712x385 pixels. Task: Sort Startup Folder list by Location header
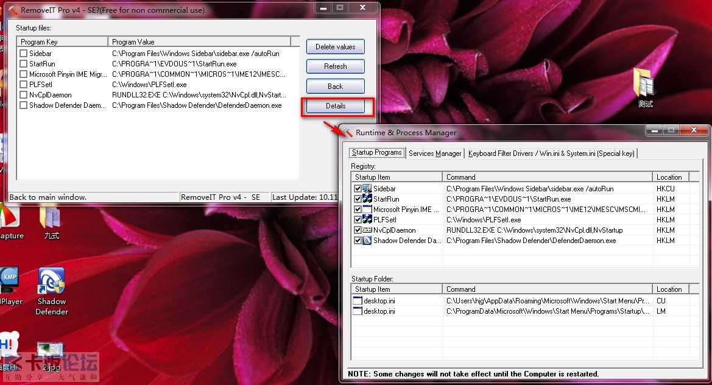coord(671,289)
